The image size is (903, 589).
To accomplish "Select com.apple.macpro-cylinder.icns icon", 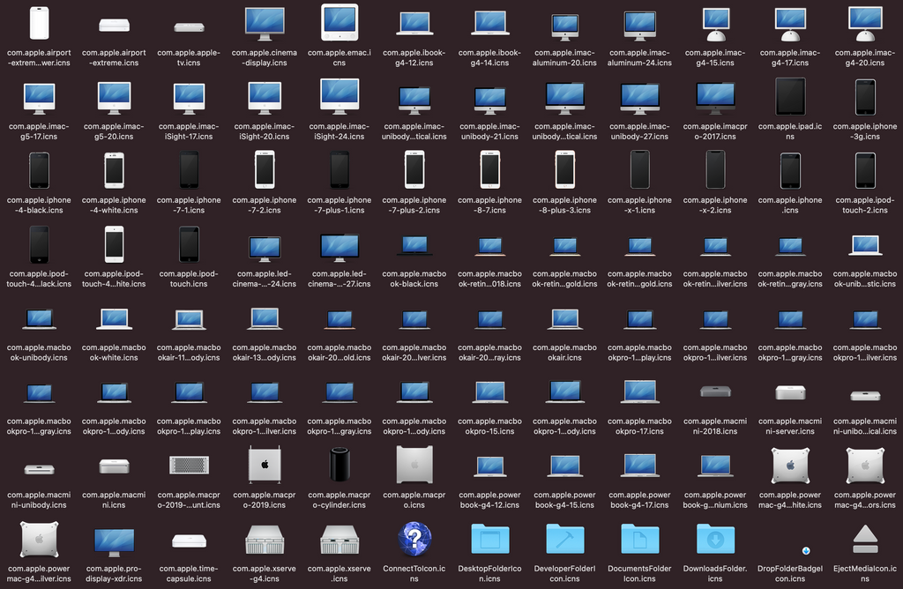I will pos(340,465).
